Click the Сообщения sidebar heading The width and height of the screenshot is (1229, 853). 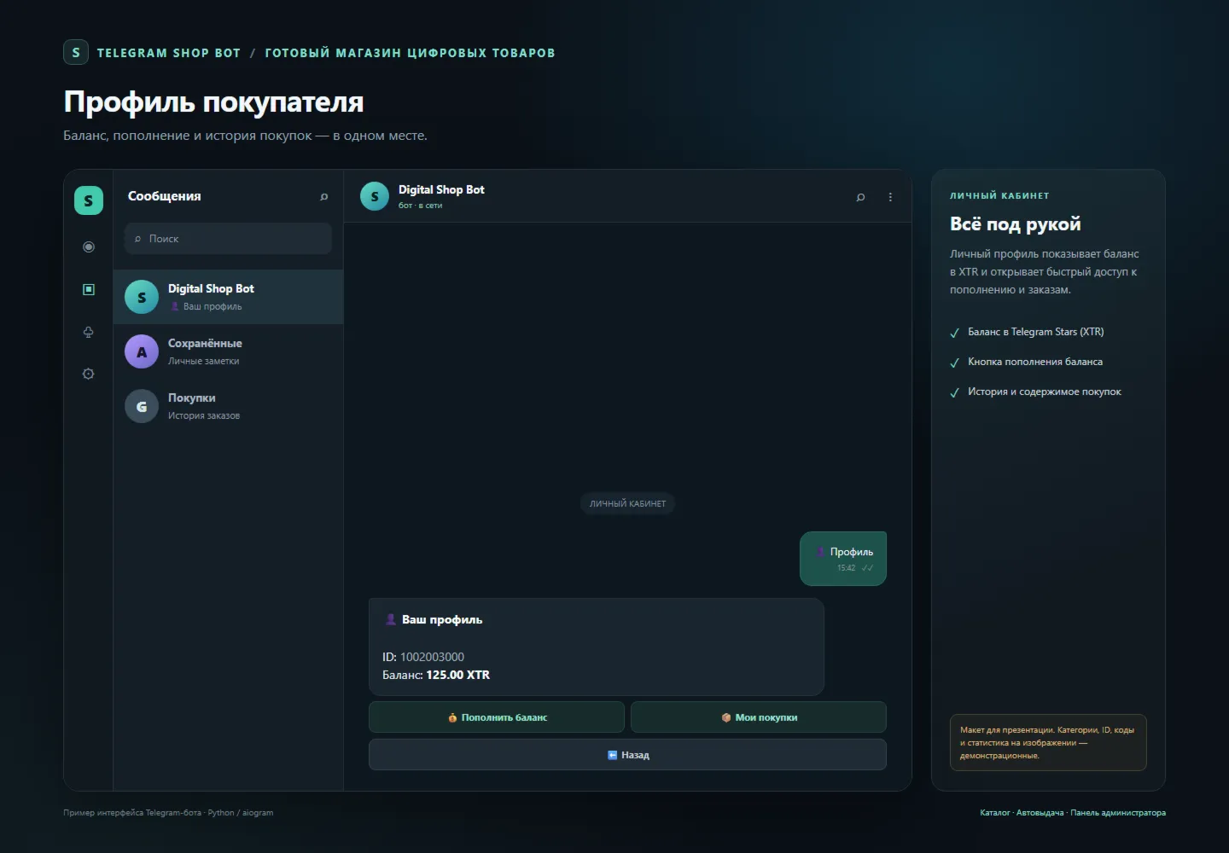click(x=165, y=196)
